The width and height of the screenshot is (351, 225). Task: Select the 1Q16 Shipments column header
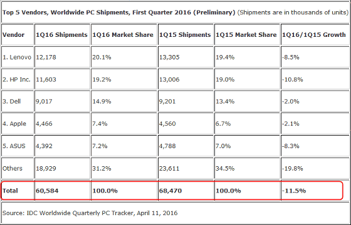click(62, 34)
